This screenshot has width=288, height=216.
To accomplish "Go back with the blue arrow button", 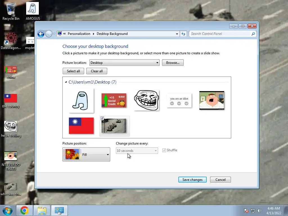I will pyautogui.click(x=41, y=34).
